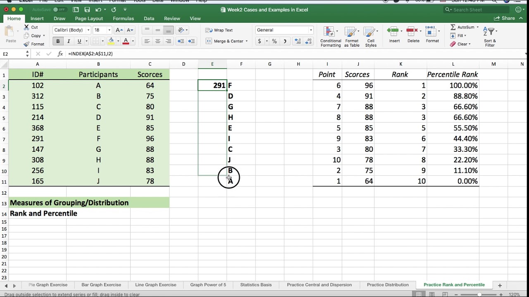Select cell containing 100.00%
The image size is (529, 297).
453,85
